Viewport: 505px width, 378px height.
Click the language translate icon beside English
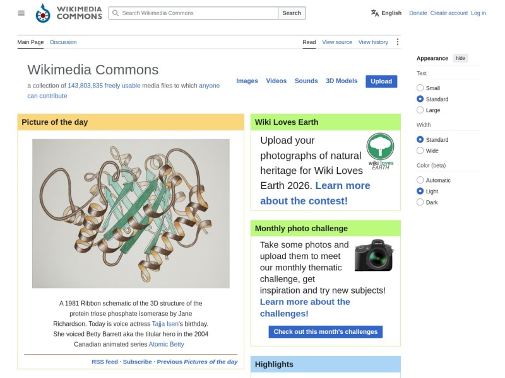point(374,13)
